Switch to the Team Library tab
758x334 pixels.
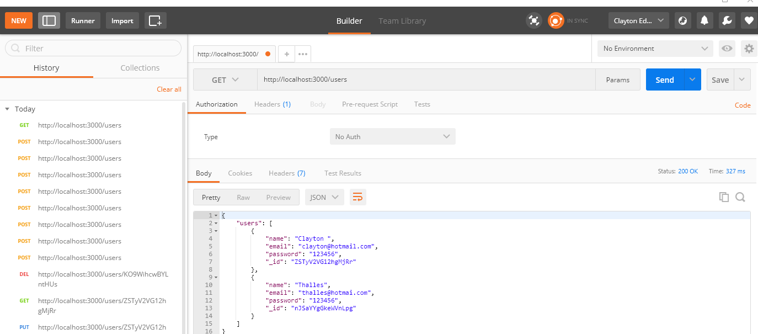pyautogui.click(x=402, y=21)
